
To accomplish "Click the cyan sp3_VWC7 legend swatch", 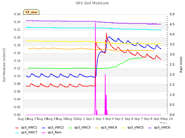I will coord(17,133).
